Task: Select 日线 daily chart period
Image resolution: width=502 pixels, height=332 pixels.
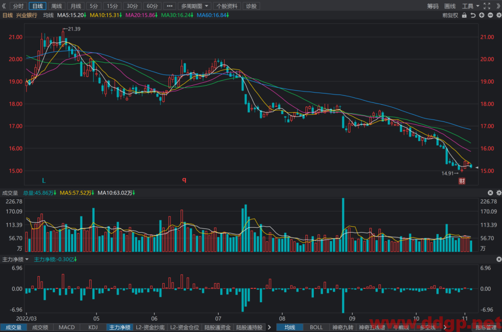Action: click(37, 6)
